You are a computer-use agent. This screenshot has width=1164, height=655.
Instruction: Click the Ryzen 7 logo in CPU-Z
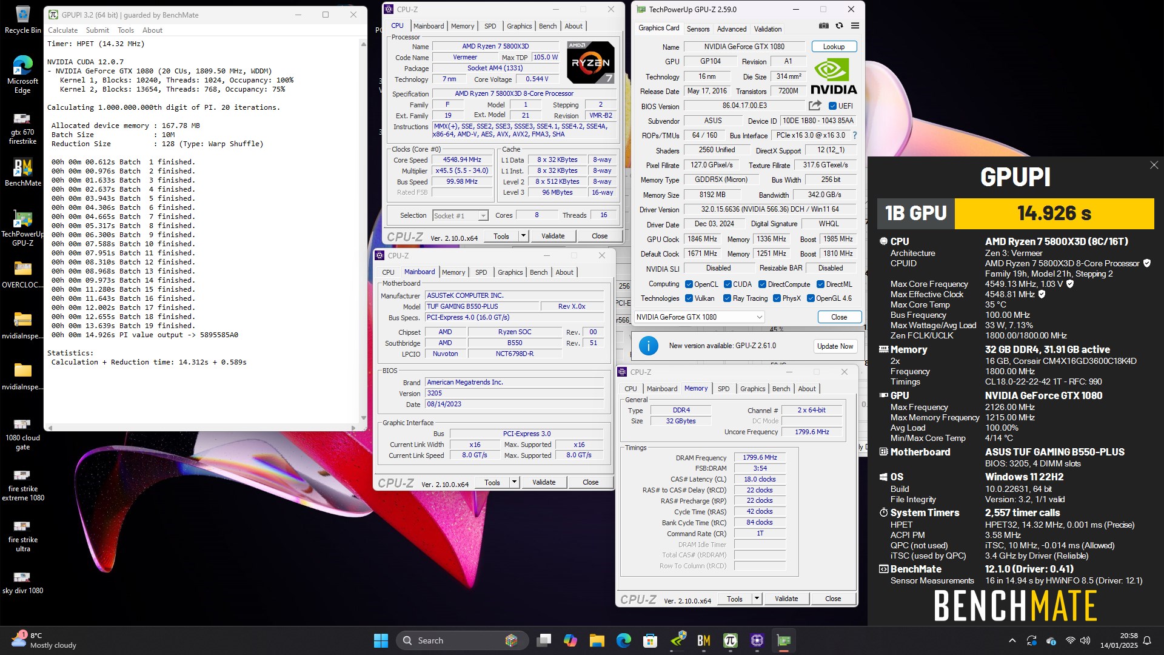(x=590, y=62)
